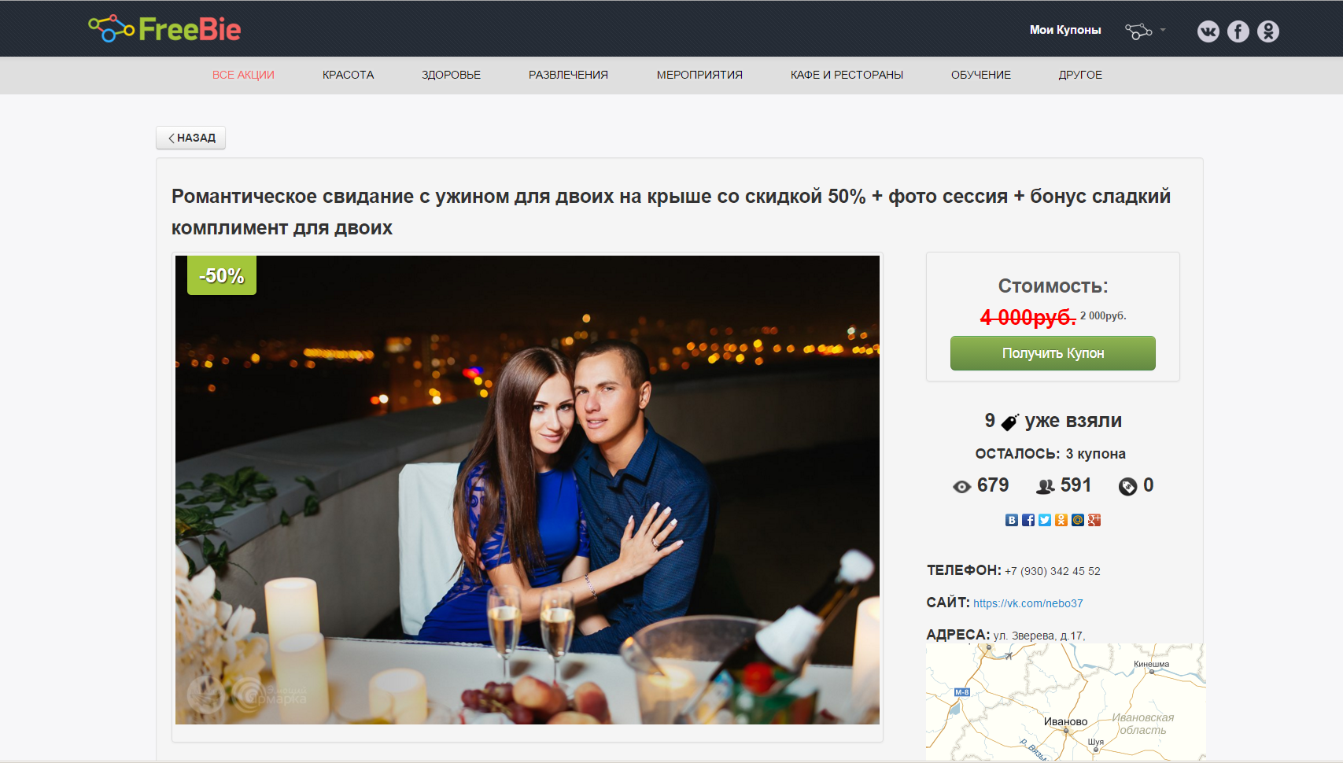Screen dimensions: 1343x763
Task: Open the VK profile icon in header
Action: tap(1209, 31)
